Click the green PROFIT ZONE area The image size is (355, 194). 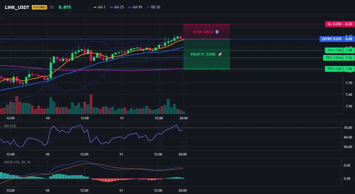click(207, 54)
